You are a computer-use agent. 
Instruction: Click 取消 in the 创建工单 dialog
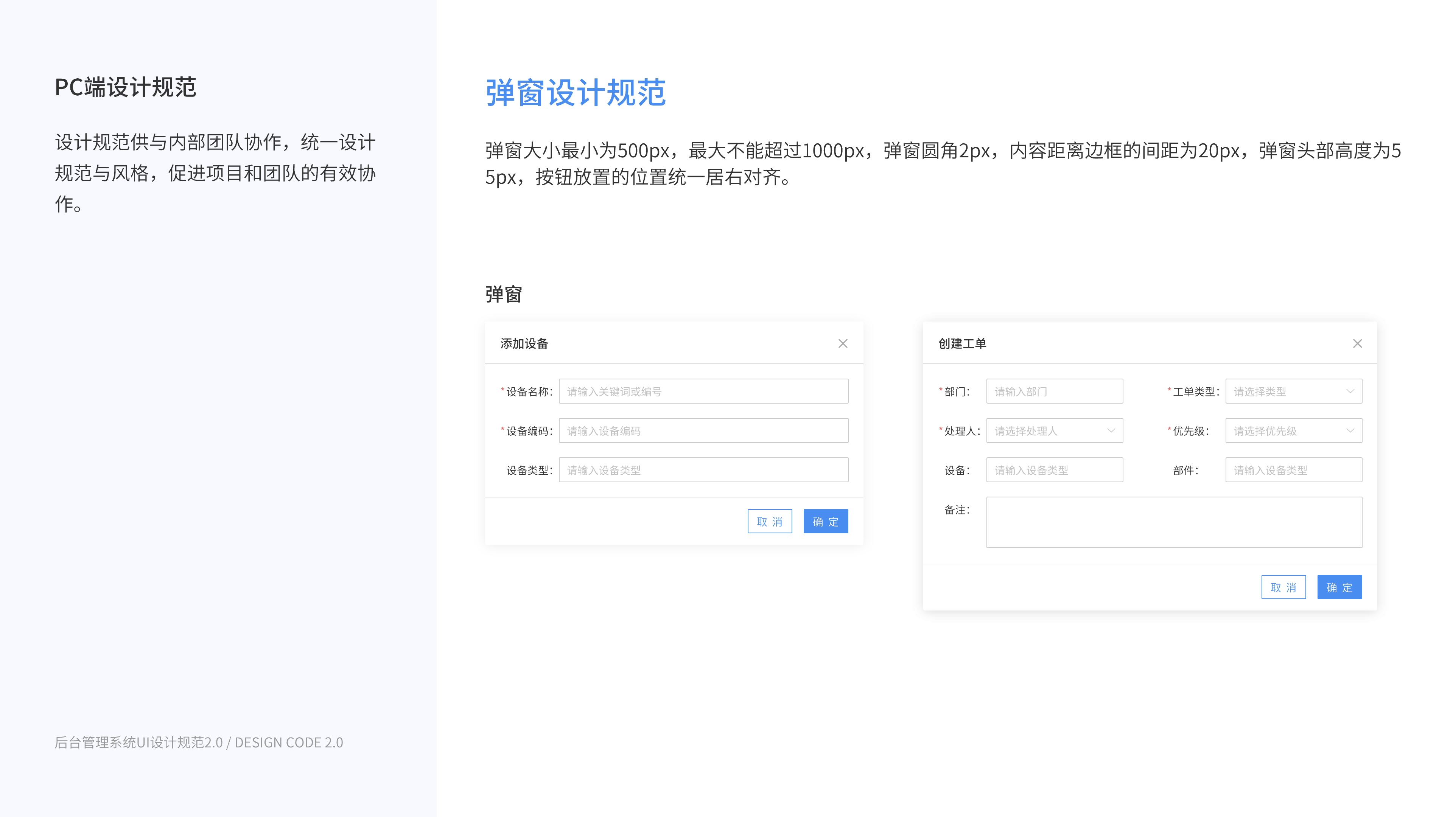click(1283, 587)
